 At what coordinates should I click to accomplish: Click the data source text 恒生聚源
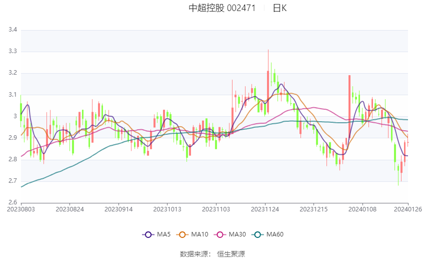(231, 254)
